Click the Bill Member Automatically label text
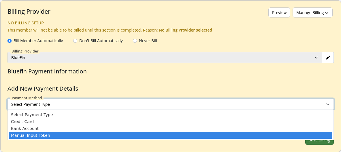This screenshot has width=341, height=152. tap(38, 41)
